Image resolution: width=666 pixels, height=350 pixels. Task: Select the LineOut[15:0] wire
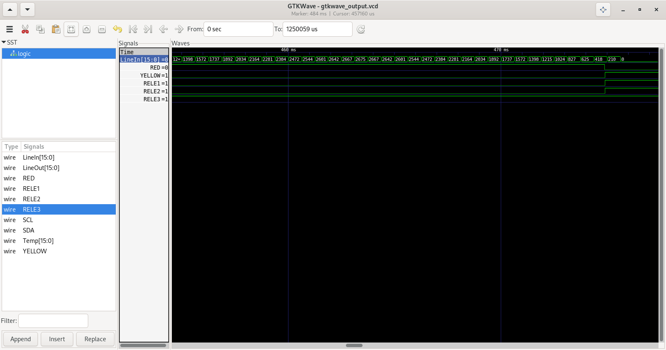(x=59, y=168)
